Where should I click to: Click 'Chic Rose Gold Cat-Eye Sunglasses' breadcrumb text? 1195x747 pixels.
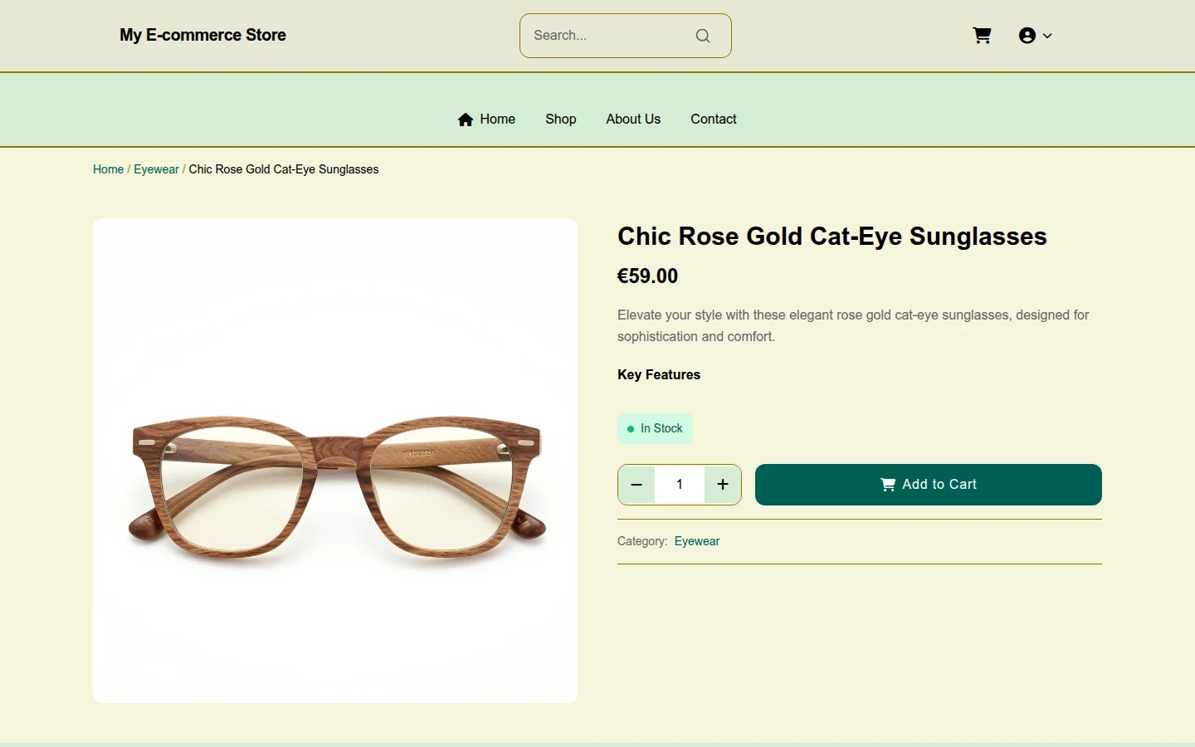tap(284, 169)
